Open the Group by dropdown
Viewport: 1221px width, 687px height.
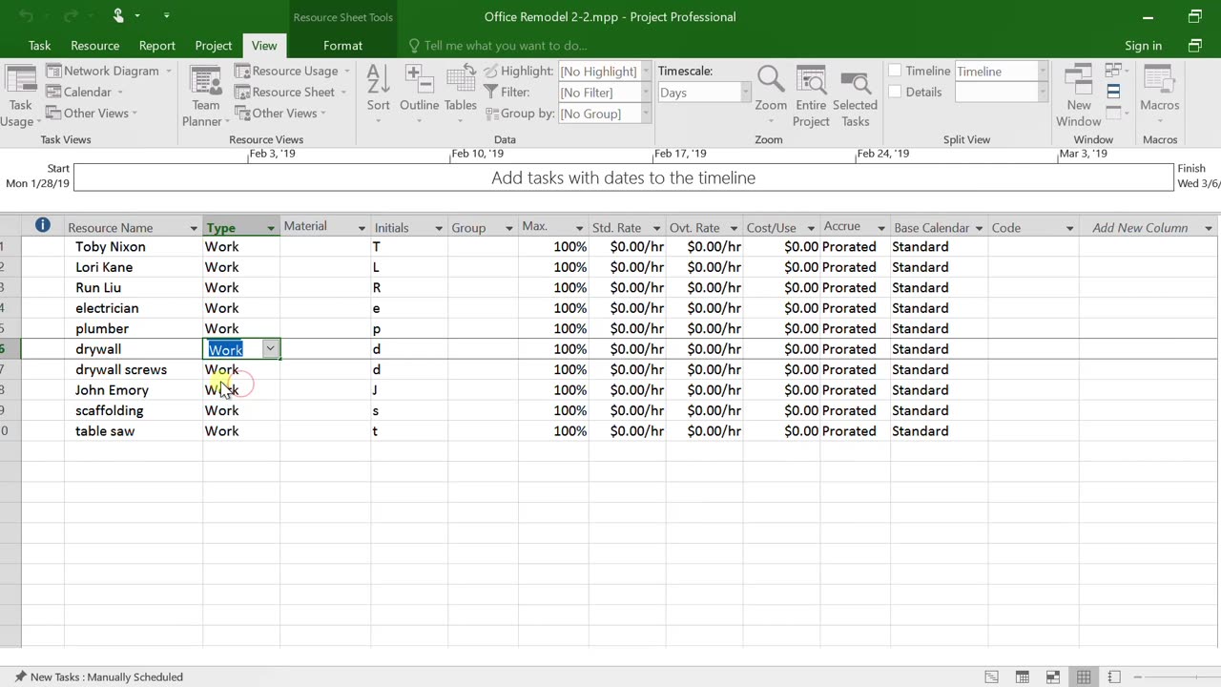pos(645,114)
